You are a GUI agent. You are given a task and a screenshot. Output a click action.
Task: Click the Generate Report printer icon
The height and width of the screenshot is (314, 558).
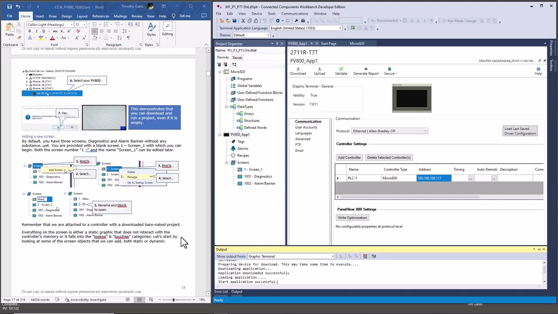click(366, 69)
